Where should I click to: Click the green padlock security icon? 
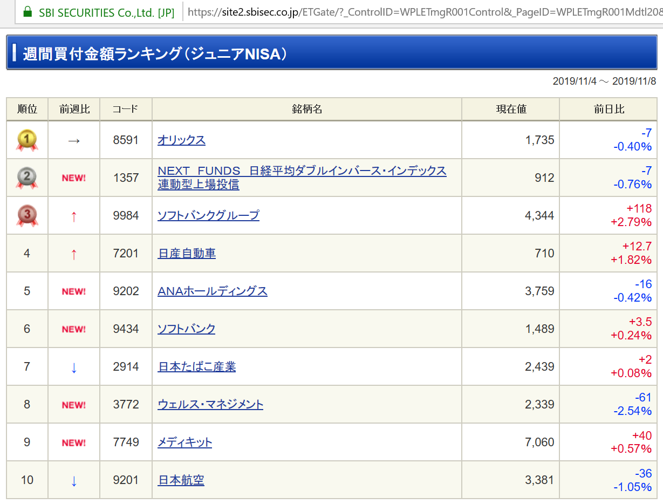pyautogui.click(x=28, y=12)
